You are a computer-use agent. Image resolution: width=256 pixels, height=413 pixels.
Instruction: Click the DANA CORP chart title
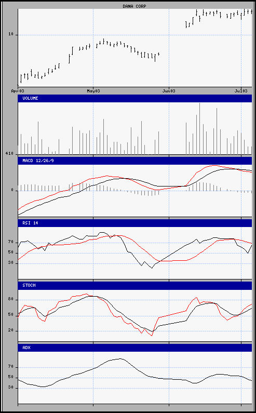[134, 6]
